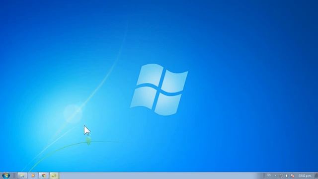Click the 03:52 p.m. taskbar clock

pyautogui.click(x=305, y=176)
